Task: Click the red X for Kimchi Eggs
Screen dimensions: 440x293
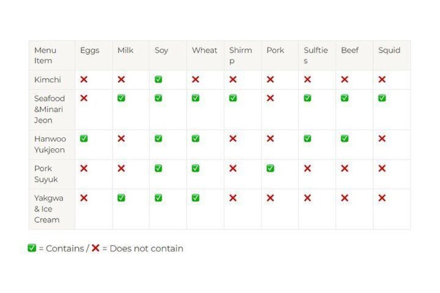Action: pos(84,79)
